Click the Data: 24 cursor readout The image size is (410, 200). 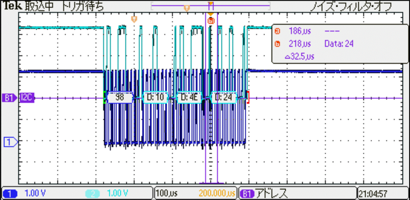tap(339, 44)
